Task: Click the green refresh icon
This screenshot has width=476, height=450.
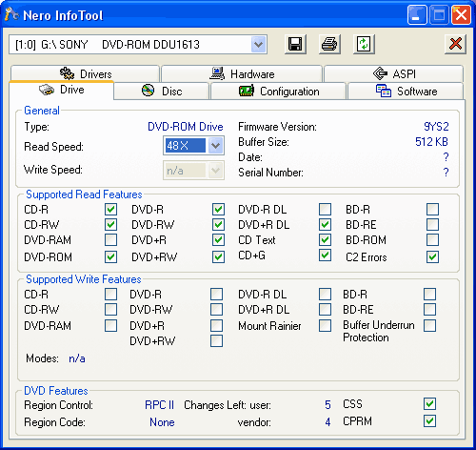Action: click(x=364, y=44)
